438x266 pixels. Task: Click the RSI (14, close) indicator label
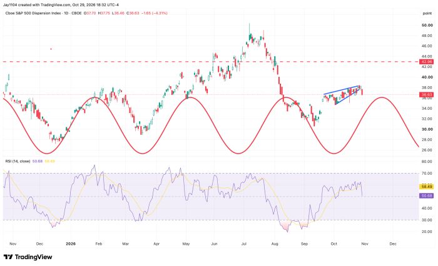(x=18, y=161)
